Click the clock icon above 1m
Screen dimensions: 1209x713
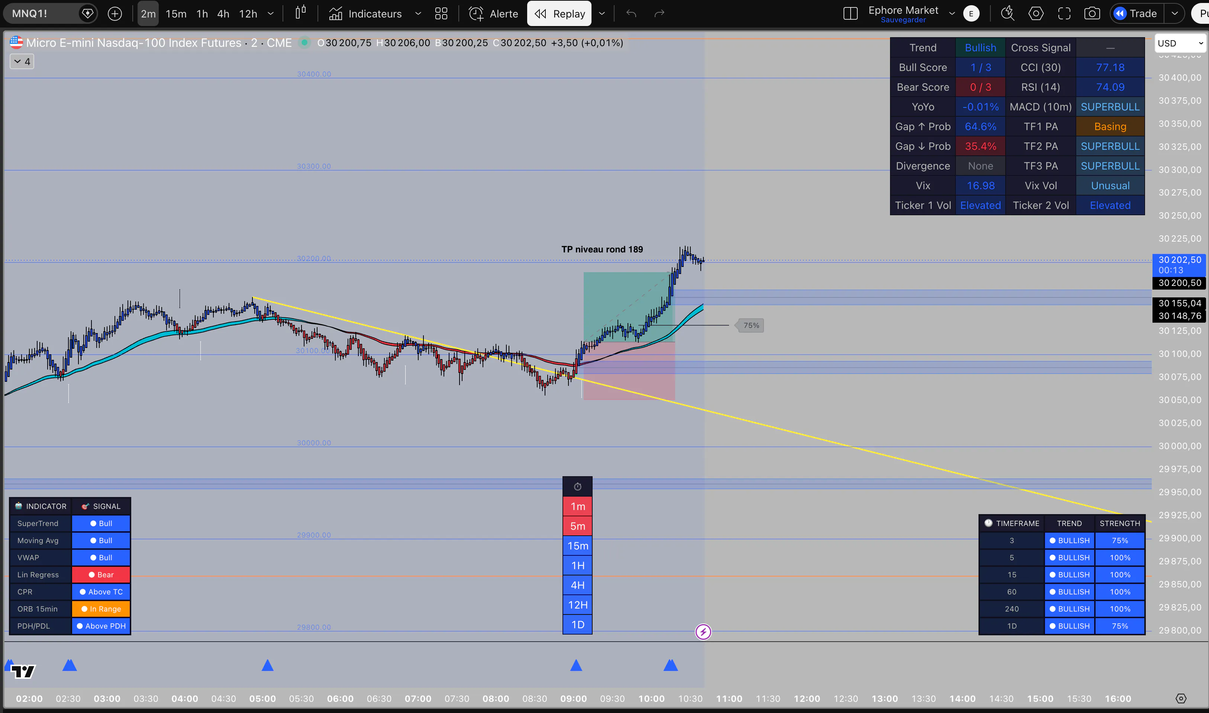click(578, 487)
